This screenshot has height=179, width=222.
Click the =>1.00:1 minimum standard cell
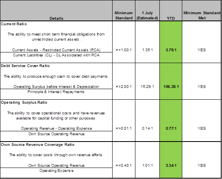pos(124,50)
